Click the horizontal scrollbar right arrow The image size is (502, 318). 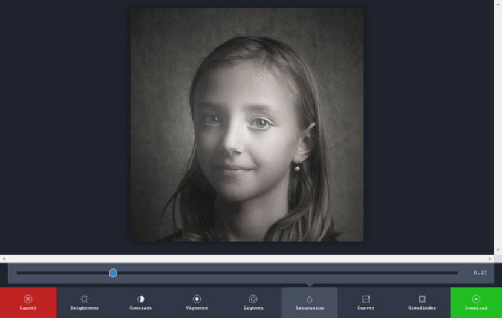click(490, 259)
